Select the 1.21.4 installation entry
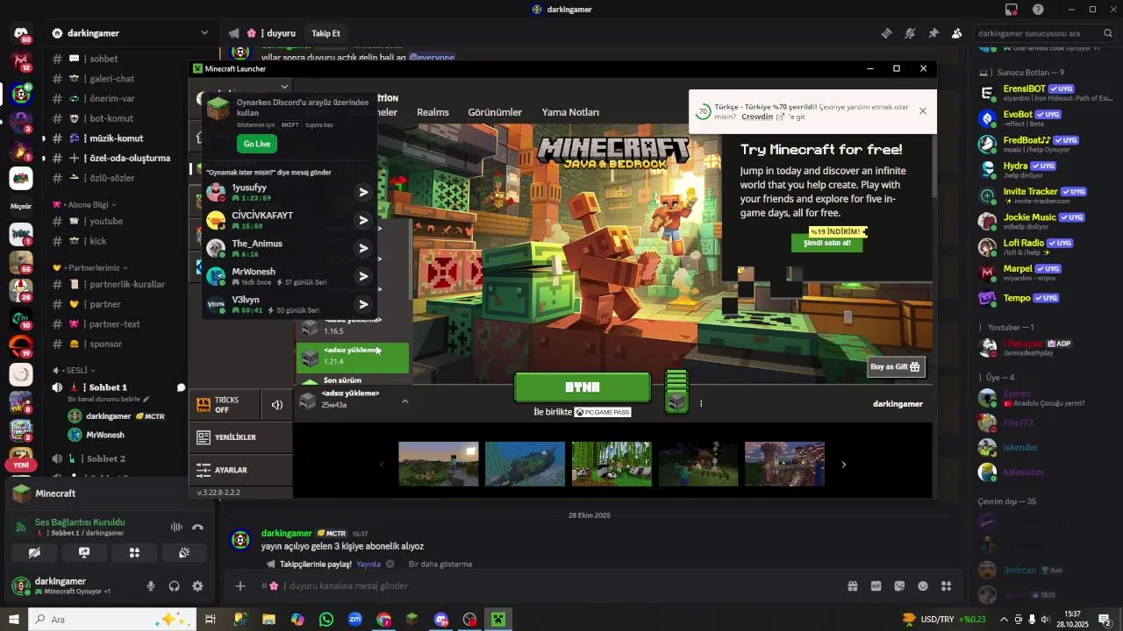 point(353,357)
